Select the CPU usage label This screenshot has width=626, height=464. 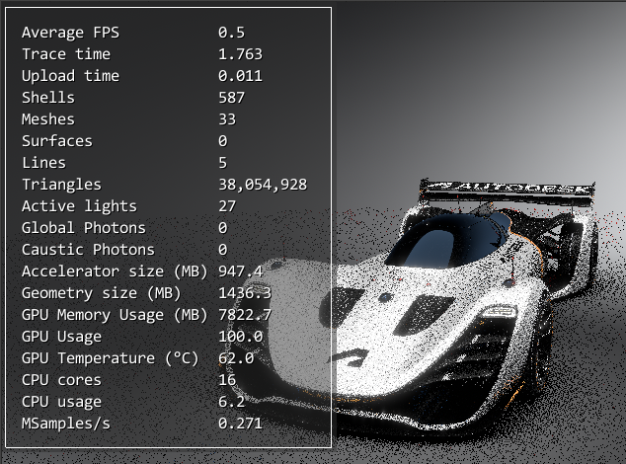tap(61, 402)
